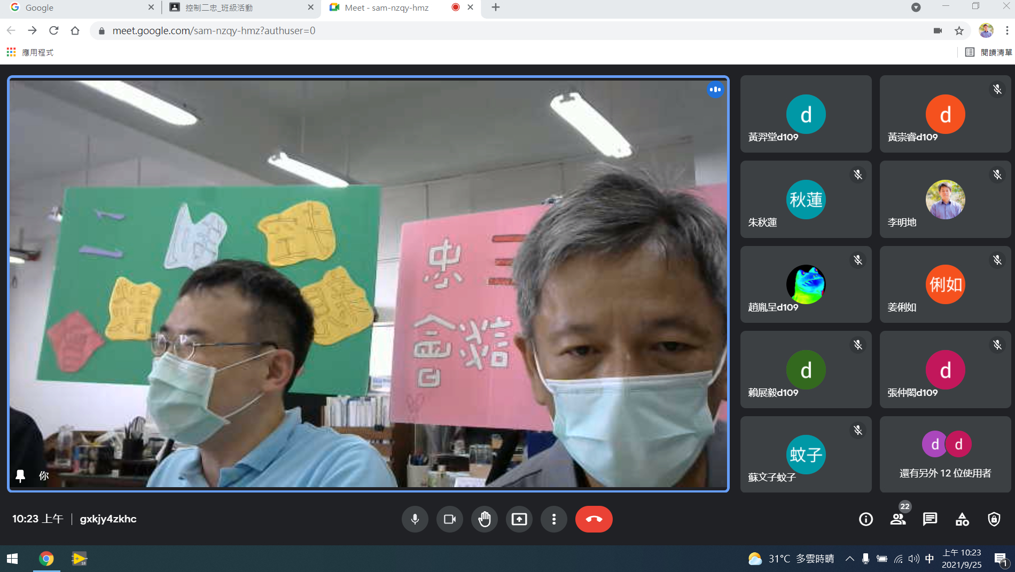Raise hand in the meeting
Screen dimensions: 1015x572
tap(485, 519)
